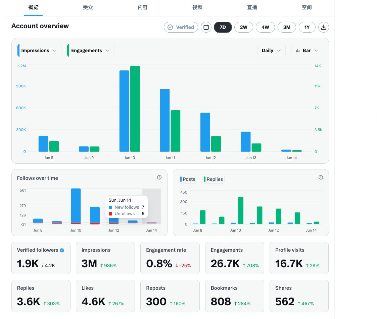Click info icon on Posts Replies chart card
377x319 pixels.
[321, 177]
